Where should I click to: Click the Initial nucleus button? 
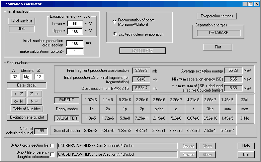pos(21,21)
